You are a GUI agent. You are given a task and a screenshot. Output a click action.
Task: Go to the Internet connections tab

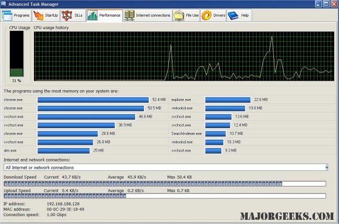click(x=148, y=15)
